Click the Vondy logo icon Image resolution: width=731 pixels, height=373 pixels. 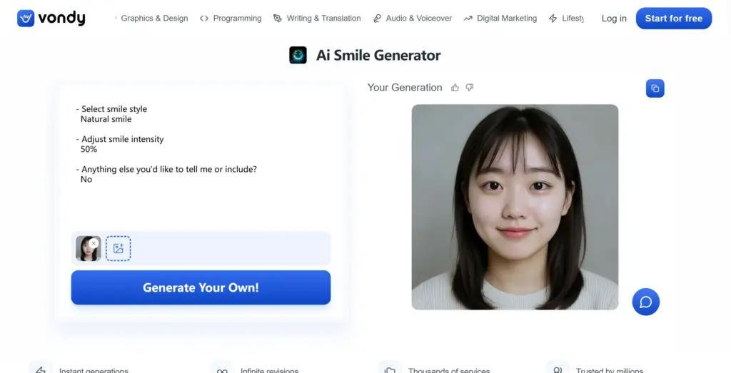pos(26,18)
